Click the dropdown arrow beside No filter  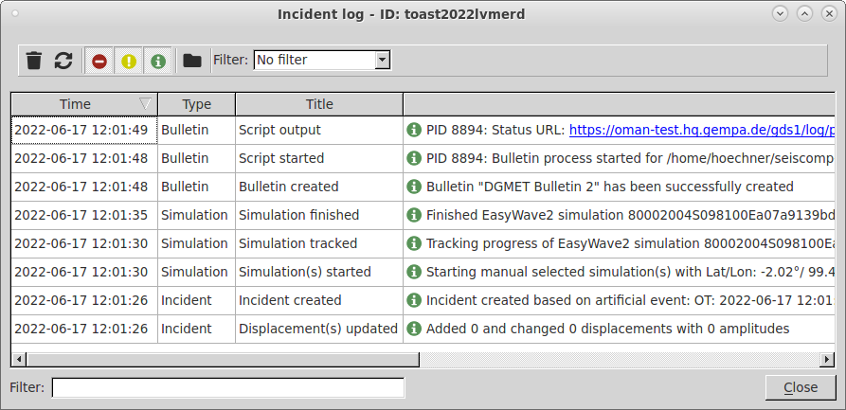(383, 60)
